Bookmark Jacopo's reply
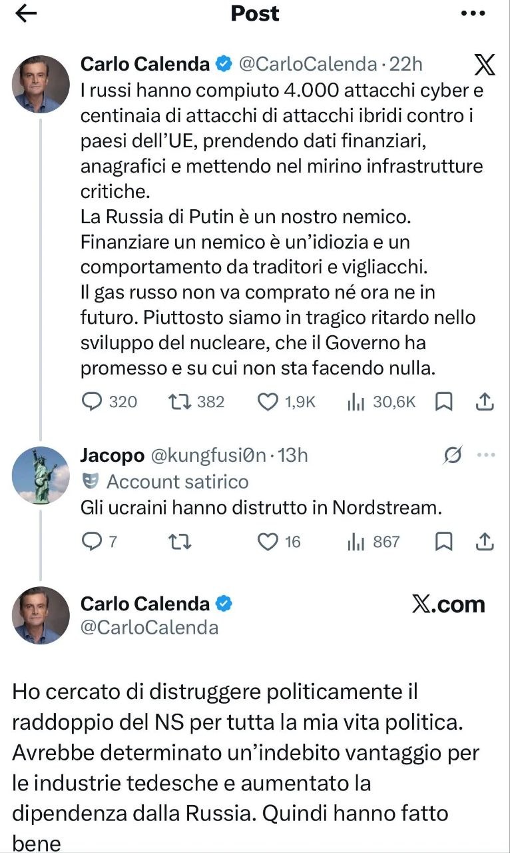Screen dimensions: 510x853 click(x=443, y=542)
